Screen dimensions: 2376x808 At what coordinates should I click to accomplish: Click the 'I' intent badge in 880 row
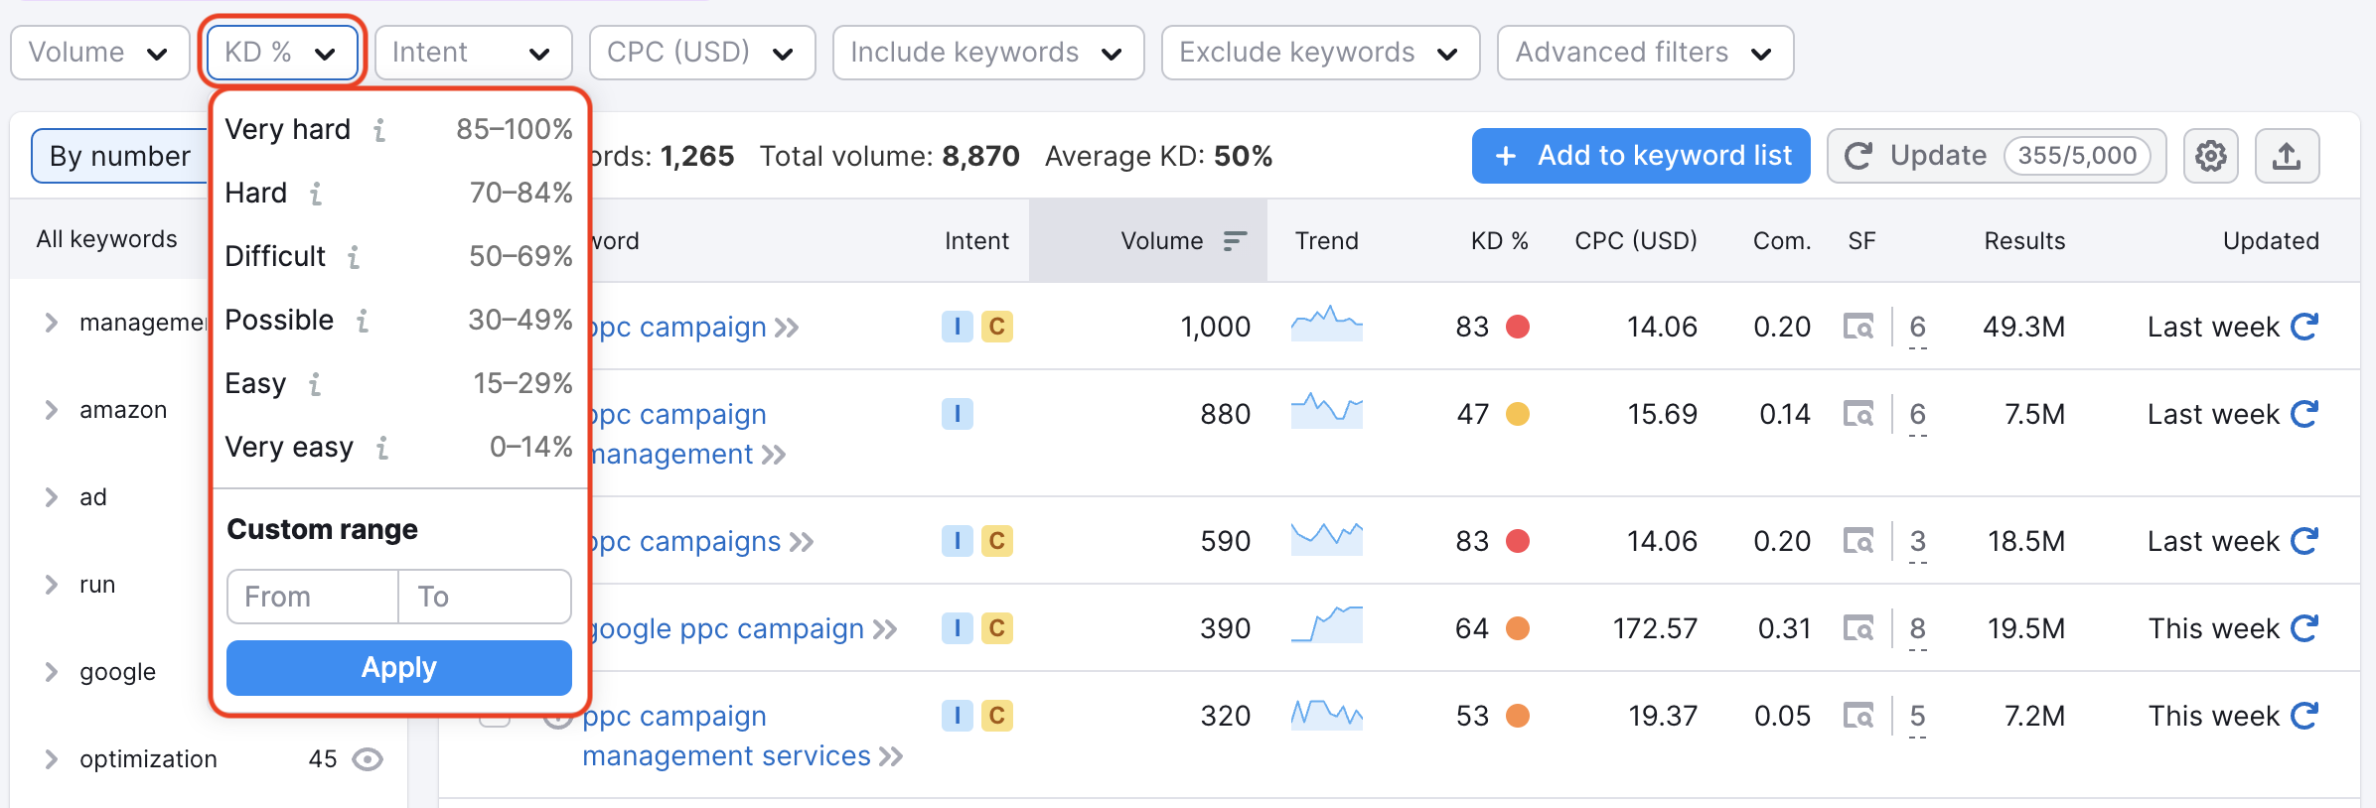(x=958, y=414)
